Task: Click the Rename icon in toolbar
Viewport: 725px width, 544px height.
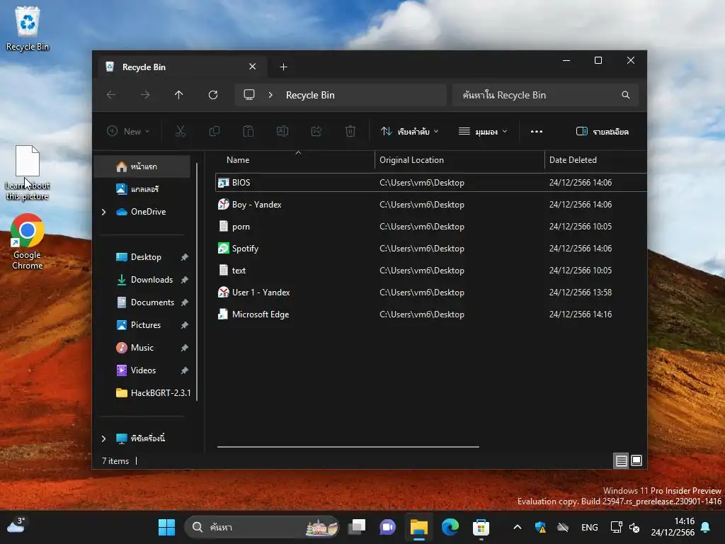Action: tap(282, 131)
